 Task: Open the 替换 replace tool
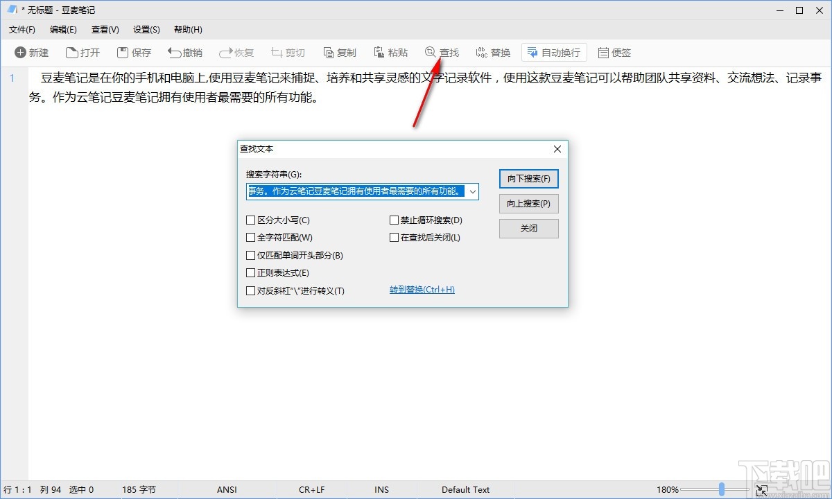coord(492,52)
